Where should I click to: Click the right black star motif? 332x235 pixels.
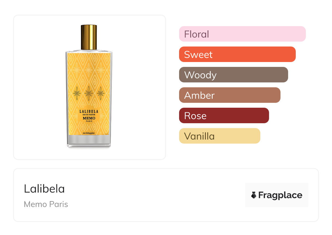coord(101,93)
